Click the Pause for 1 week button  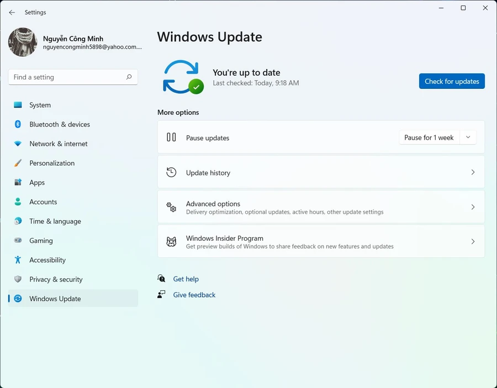(429, 137)
